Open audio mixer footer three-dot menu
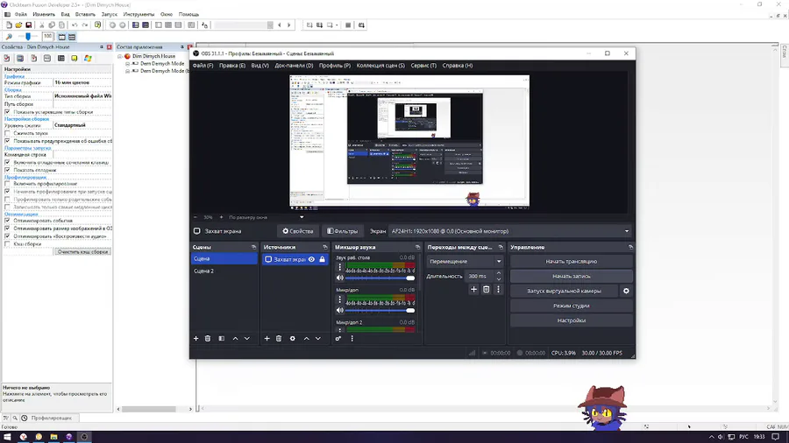 (x=352, y=339)
